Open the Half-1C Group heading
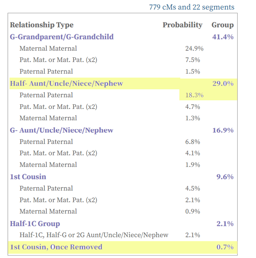Image resolution: width=256 pixels, height=258 pixels. [35, 223]
